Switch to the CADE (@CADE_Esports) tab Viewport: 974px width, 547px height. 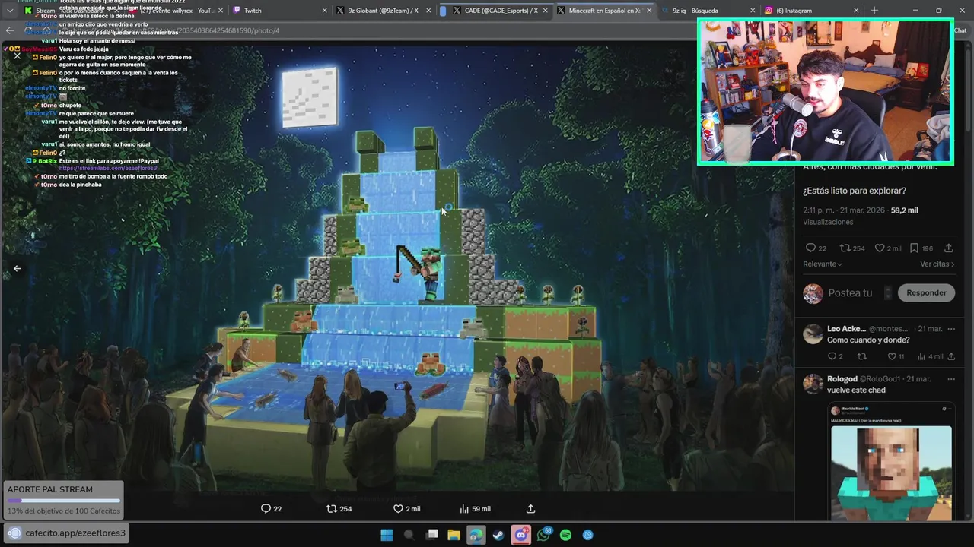click(x=495, y=11)
